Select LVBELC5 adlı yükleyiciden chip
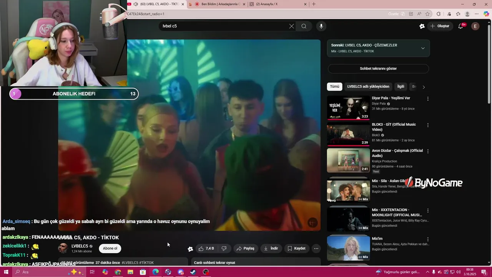This screenshot has height=277, width=492. [x=368, y=87]
